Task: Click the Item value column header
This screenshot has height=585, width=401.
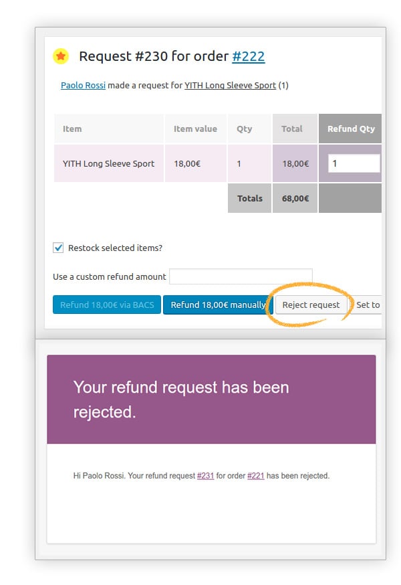Action: [194, 129]
